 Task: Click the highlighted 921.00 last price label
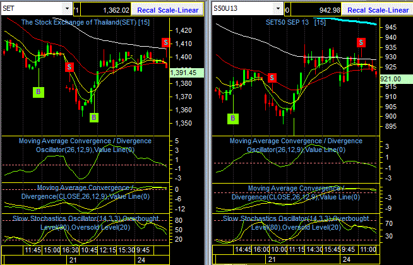coord(397,79)
